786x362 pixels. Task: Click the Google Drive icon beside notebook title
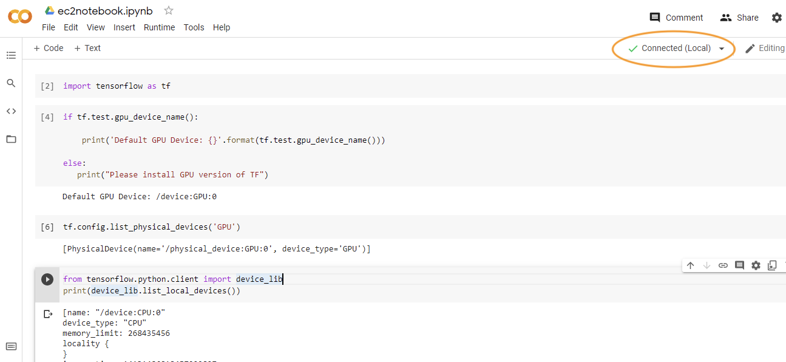pyautogui.click(x=50, y=10)
